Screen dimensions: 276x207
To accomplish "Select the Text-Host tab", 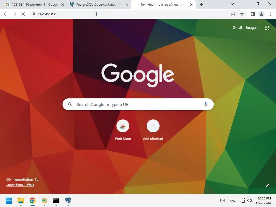I will (x=163, y=5).
